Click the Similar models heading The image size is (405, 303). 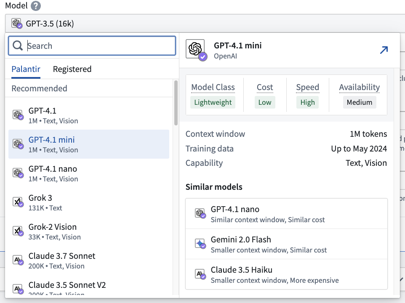[214, 187]
